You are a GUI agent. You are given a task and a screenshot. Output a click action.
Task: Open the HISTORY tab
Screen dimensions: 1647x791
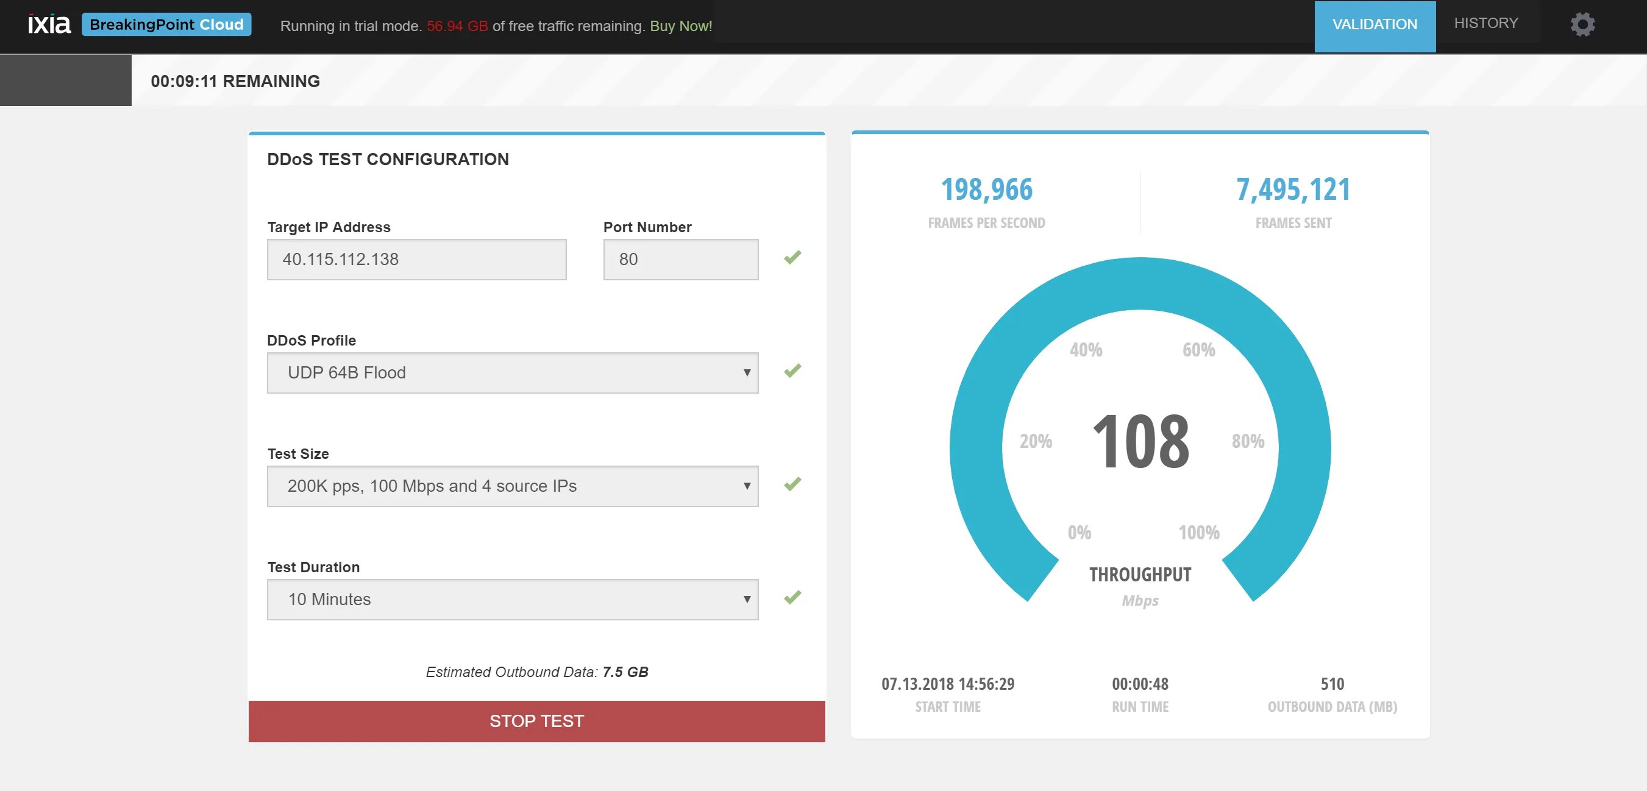[x=1486, y=23]
